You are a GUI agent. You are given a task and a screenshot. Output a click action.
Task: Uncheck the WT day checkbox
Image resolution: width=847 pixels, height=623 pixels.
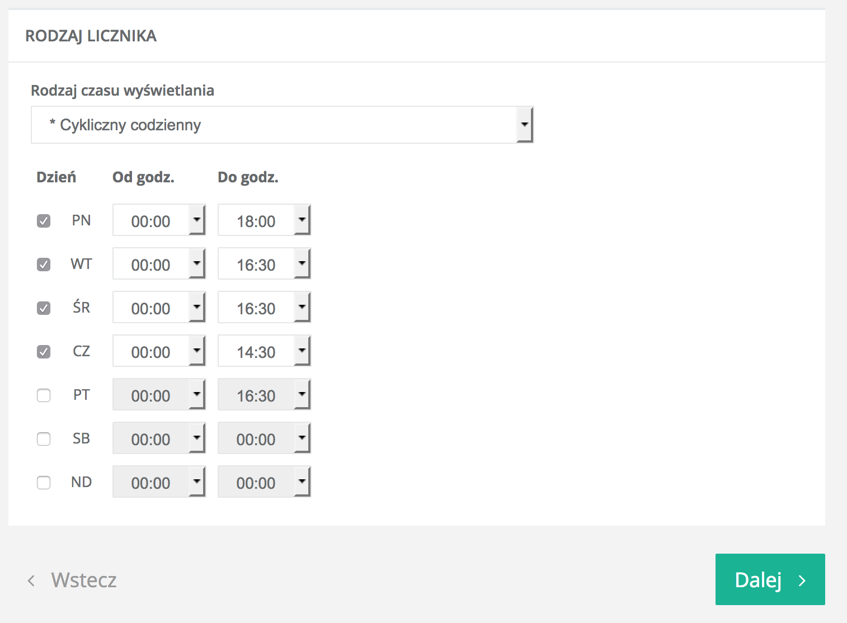[44, 265]
